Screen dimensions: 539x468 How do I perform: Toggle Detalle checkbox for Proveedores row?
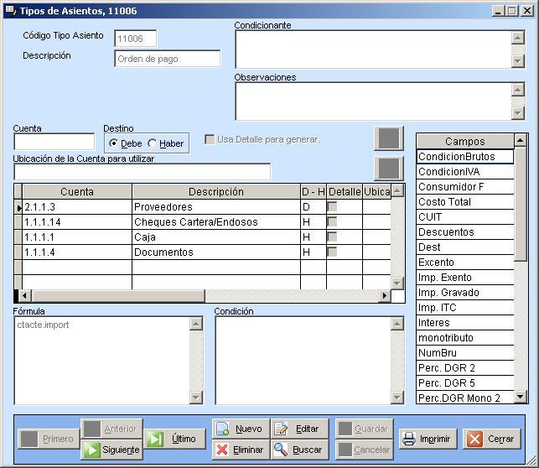click(x=332, y=207)
